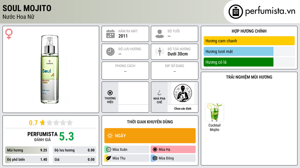Viewport: 300px width, 168px height.
Task: Click the sun icon in the Ngày bar
Action: click(x=110, y=136)
